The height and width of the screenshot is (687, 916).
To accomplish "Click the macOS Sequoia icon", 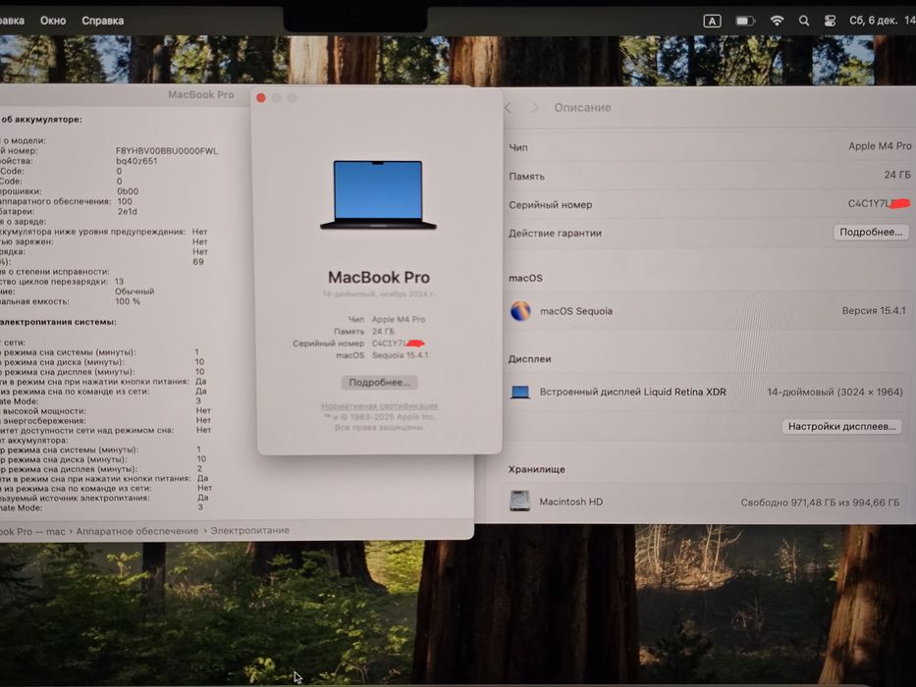I will tap(520, 311).
